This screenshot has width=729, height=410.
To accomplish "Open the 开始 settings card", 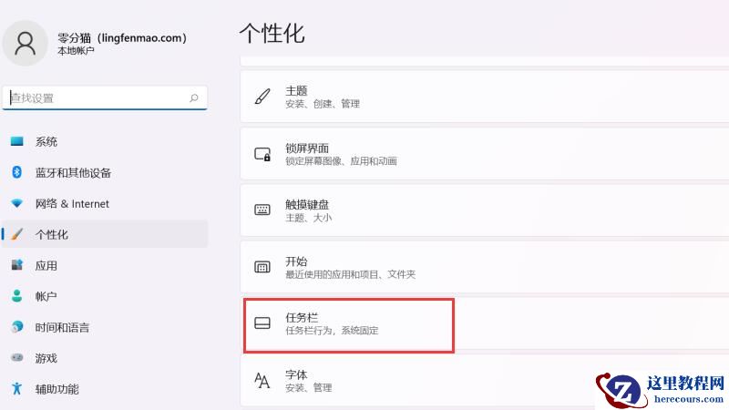I will click(485, 267).
